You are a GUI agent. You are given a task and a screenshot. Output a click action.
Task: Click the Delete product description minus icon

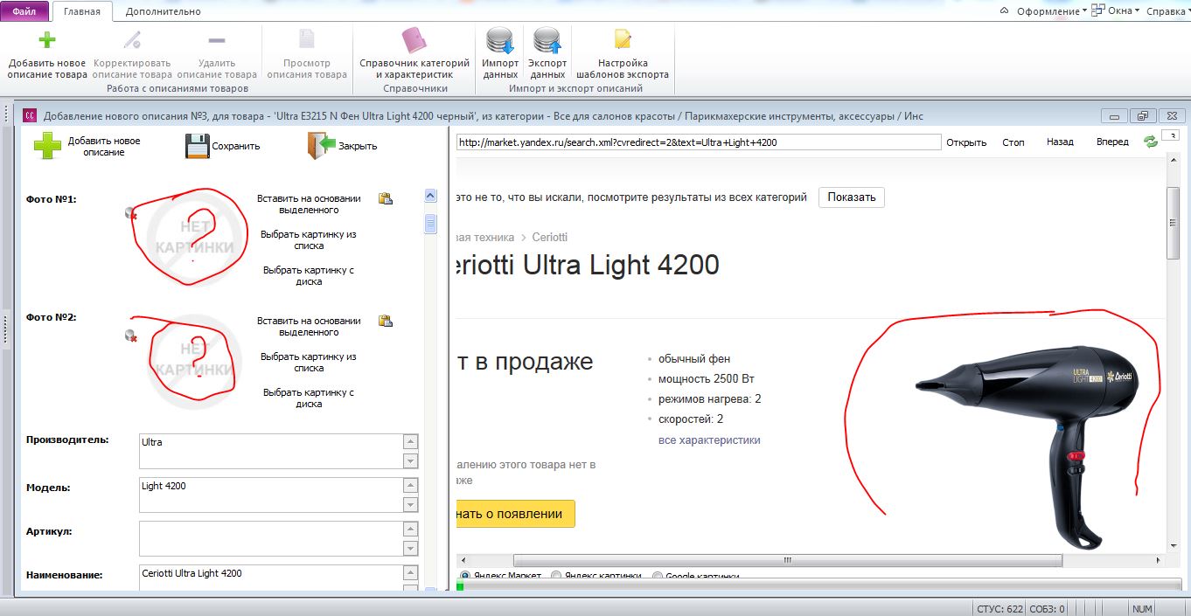[x=217, y=40]
